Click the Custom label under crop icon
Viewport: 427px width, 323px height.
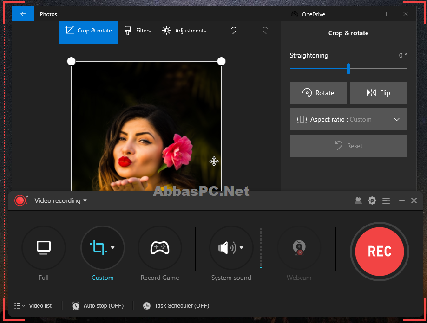(x=102, y=278)
